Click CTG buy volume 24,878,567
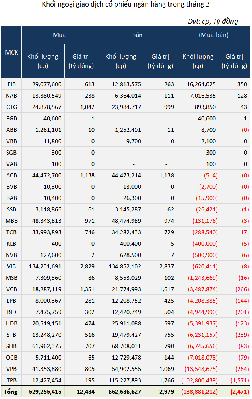This screenshot has width=252, height=399. pyautogui.click(x=47, y=107)
